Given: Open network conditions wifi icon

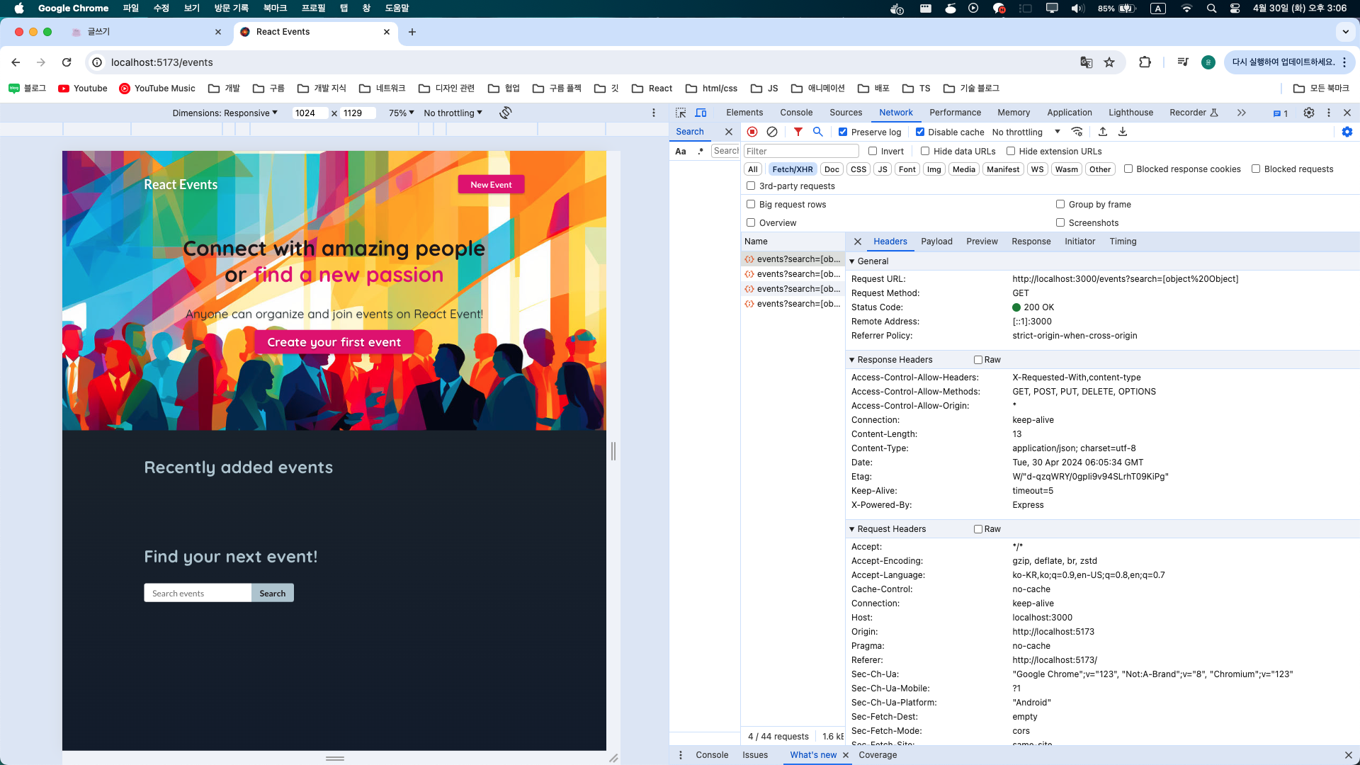Looking at the screenshot, I should click(1077, 132).
